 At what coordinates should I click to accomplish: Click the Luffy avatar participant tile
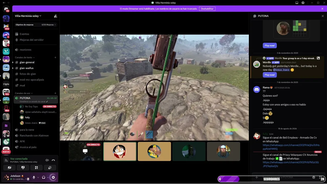(120, 152)
